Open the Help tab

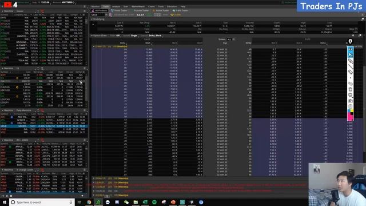pos(183,6)
